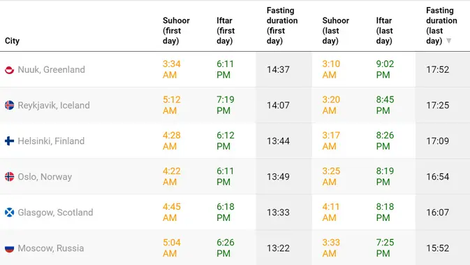Sort by Suhoor (last day) header

336,31
